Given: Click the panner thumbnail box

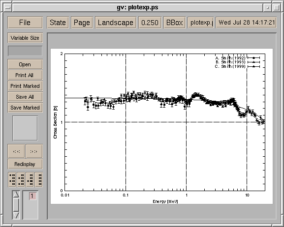Looking at the screenshot, I should (25, 128).
